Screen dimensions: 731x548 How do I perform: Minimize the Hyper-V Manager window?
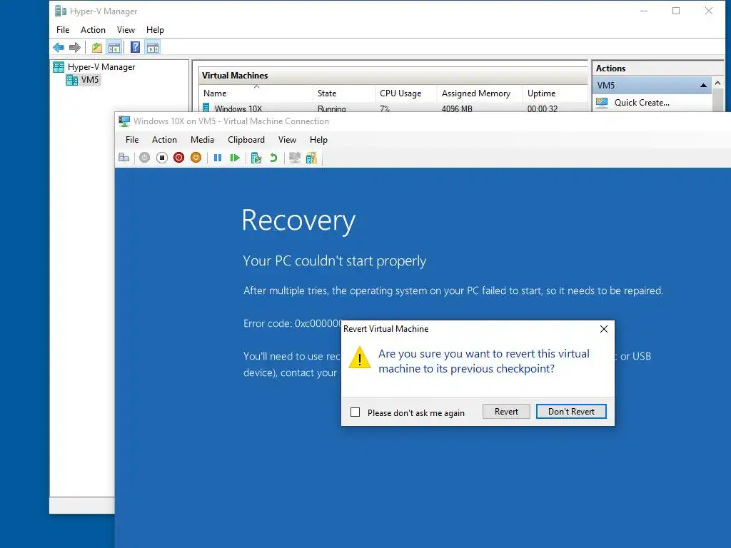(644, 11)
